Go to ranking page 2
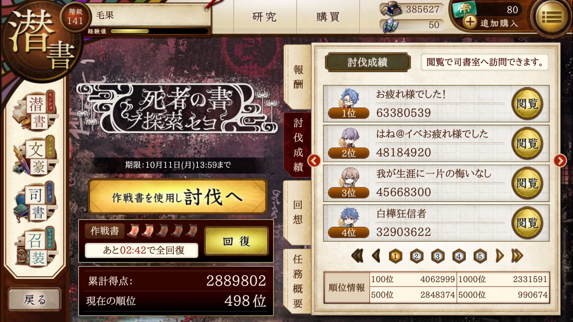This screenshot has width=573, height=322. (x=416, y=256)
